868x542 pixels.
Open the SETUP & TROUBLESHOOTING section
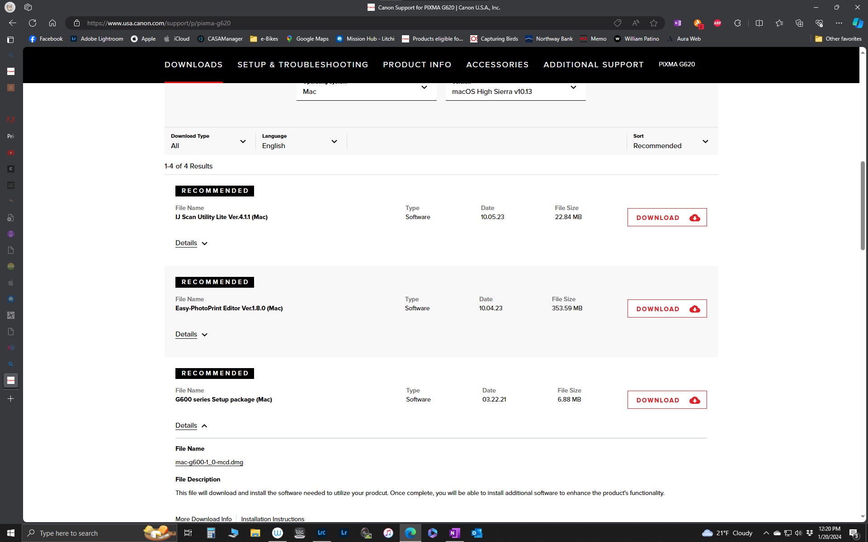coord(303,65)
